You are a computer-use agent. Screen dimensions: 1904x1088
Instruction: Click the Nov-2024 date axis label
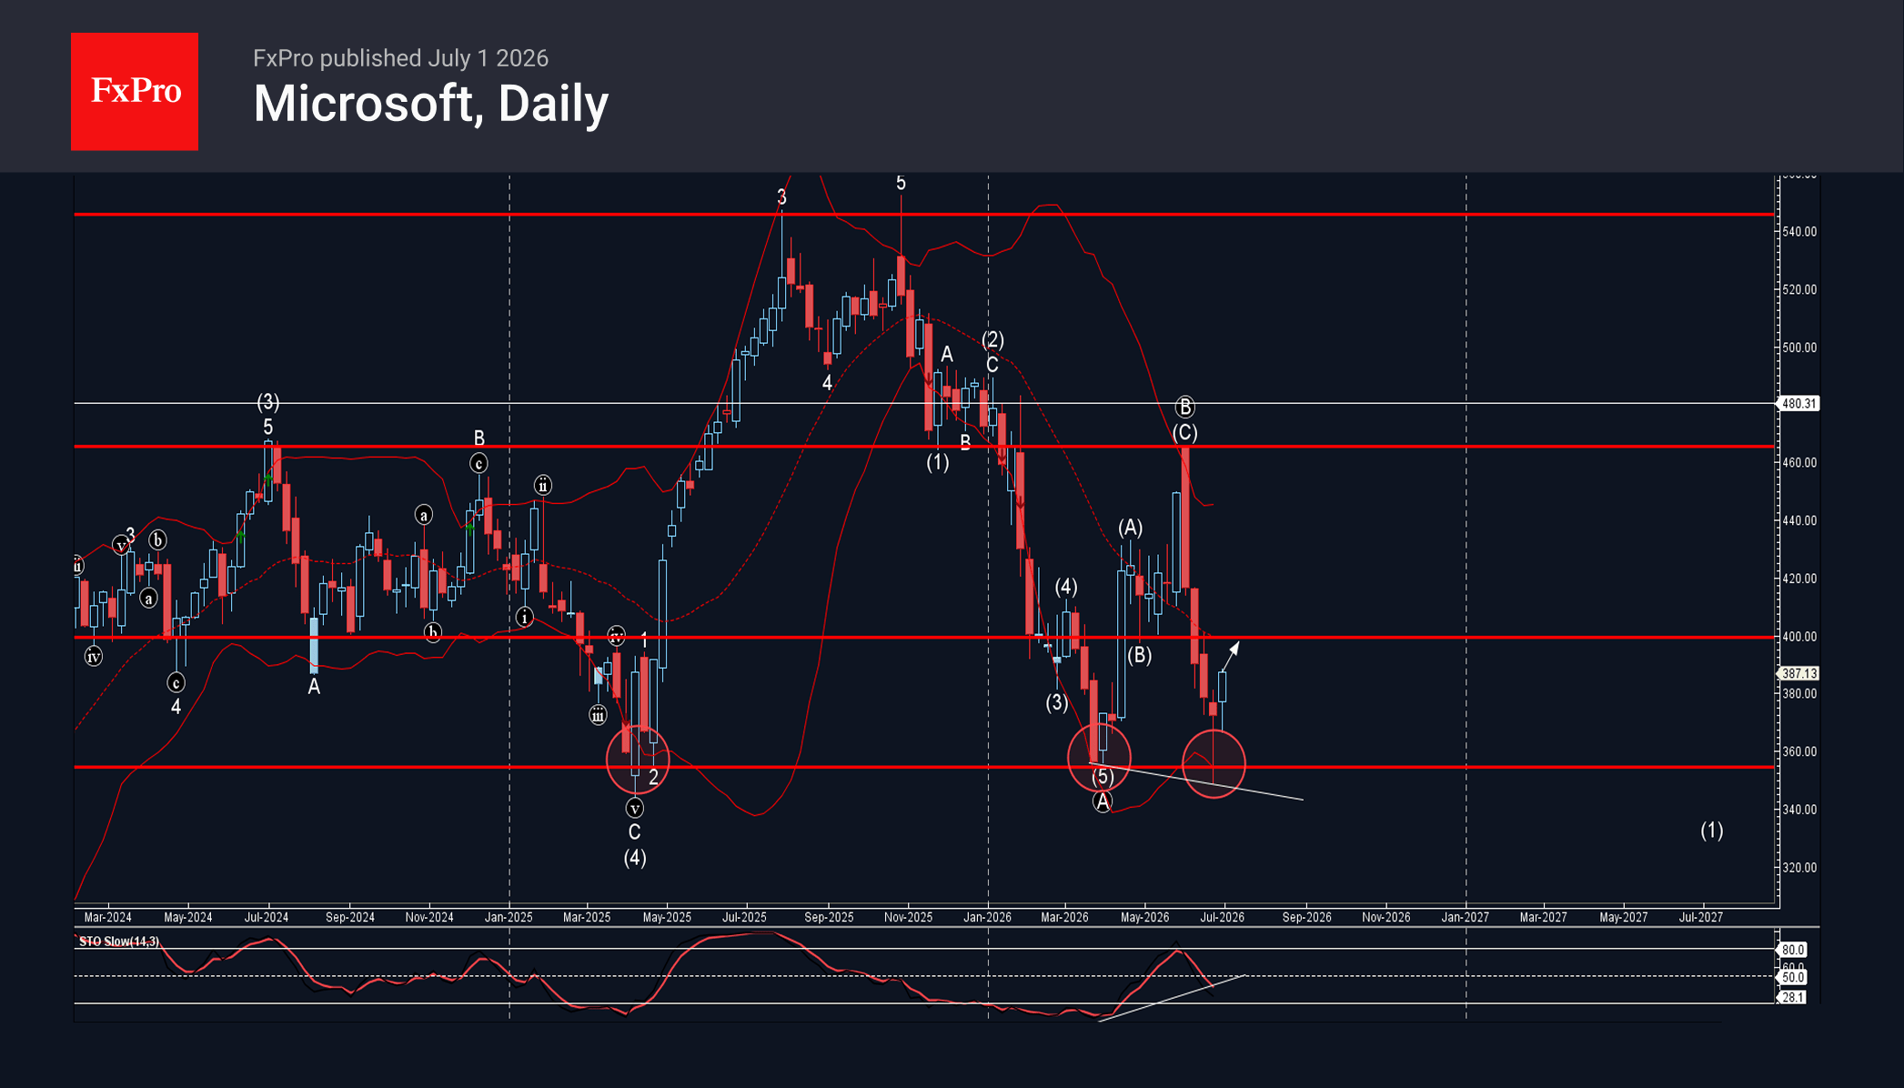click(428, 917)
